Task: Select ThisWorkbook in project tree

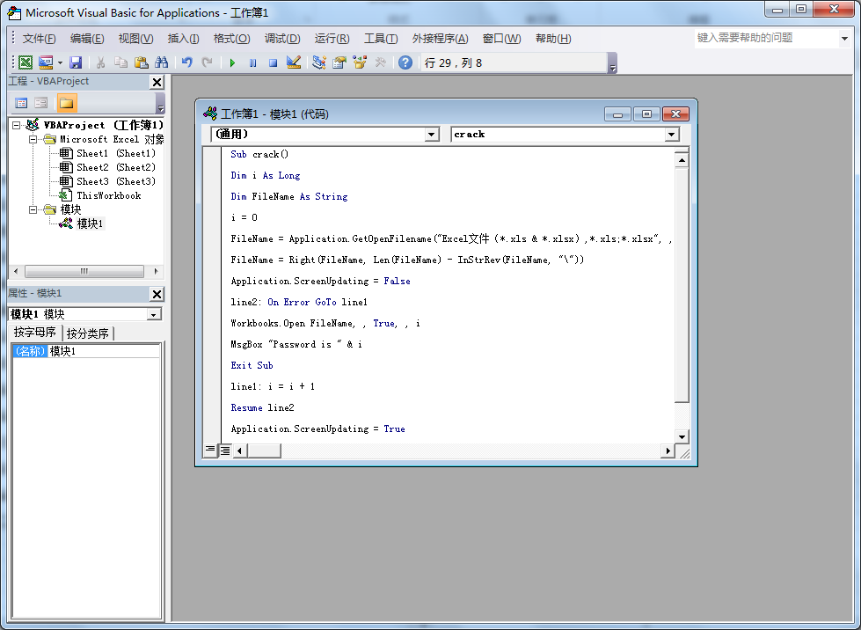Action: (100, 195)
